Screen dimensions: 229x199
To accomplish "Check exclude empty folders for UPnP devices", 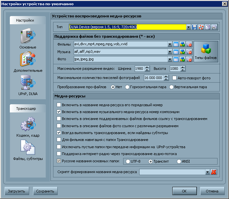I will pos(59,147).
